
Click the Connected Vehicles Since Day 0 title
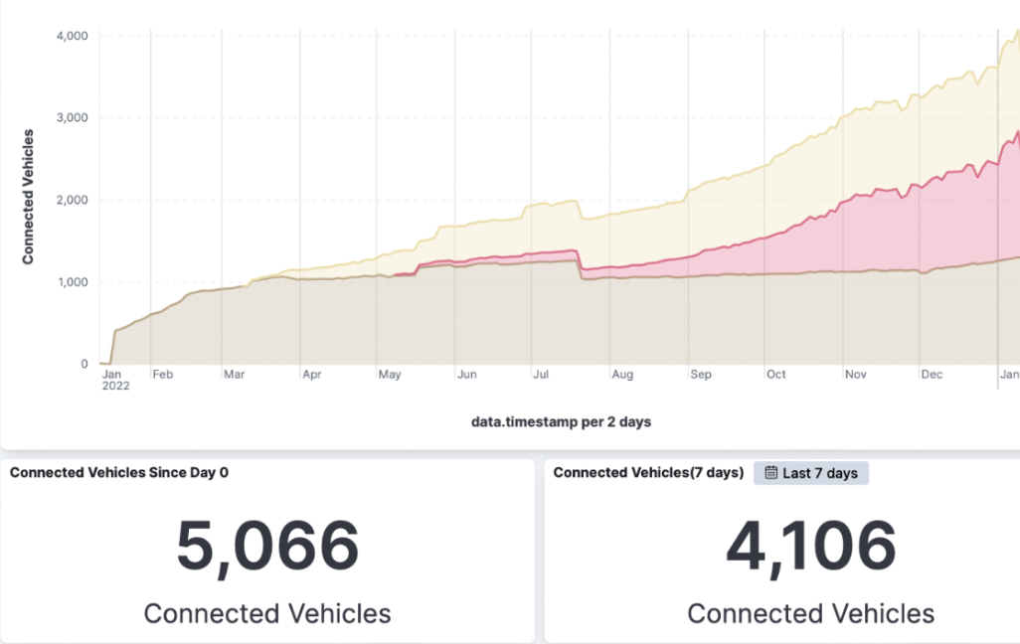click(119, 472)
